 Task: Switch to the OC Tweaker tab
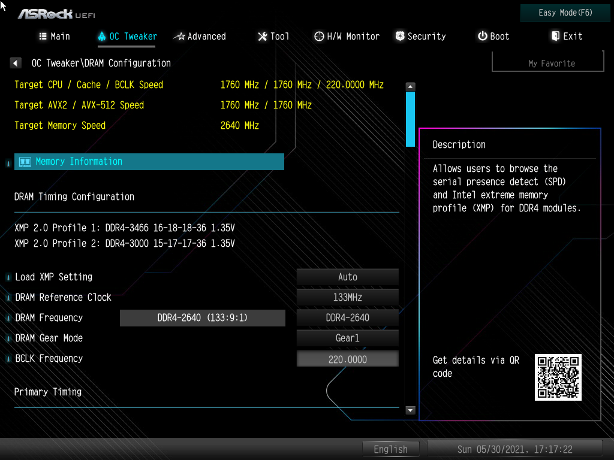click(127, 37)
